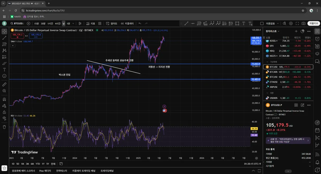Open the watchlist more options menu
Viewport: 321px width, 174px height.
point(309,31)
